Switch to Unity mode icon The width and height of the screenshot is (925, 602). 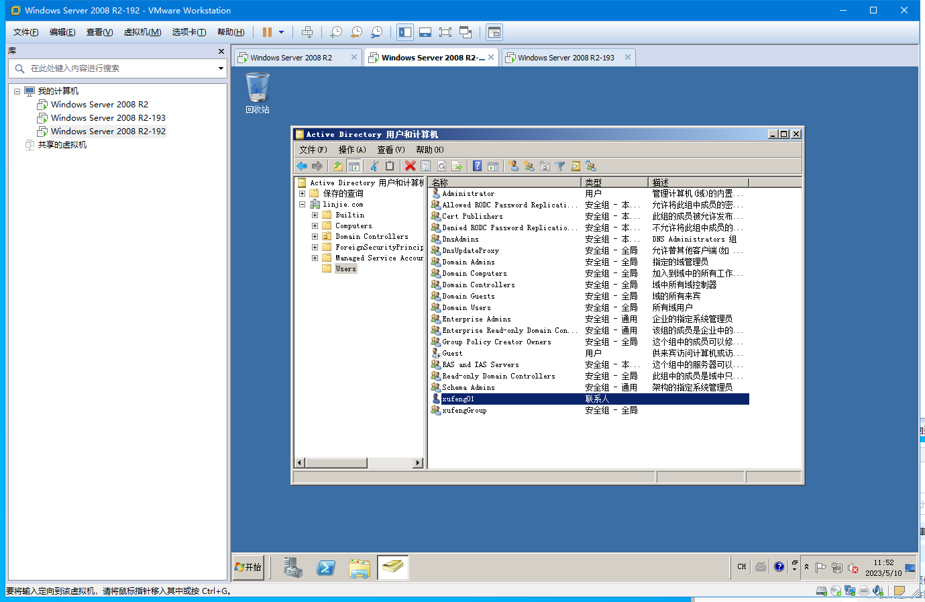pos(466,32)
